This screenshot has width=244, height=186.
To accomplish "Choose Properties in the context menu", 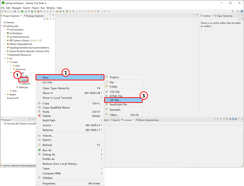I will [70, 183].
